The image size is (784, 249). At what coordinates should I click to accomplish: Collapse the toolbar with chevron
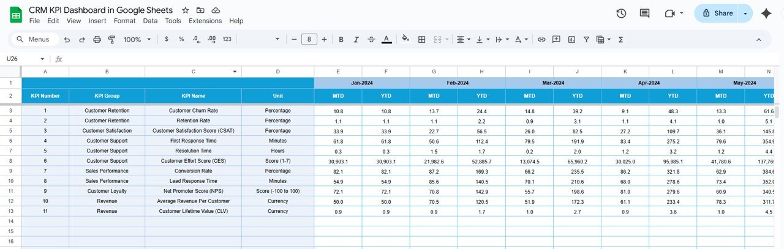[x=759, y=39]
